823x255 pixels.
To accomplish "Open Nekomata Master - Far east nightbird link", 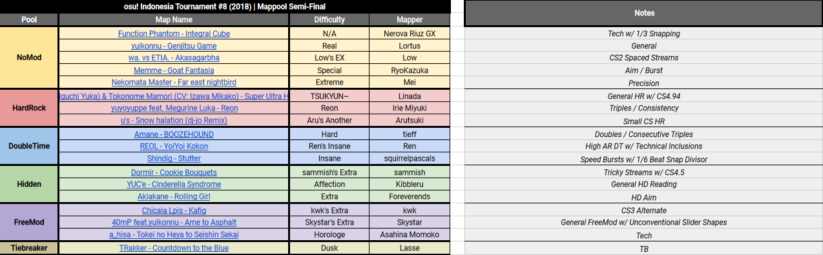I will click(x=174, y=83).
